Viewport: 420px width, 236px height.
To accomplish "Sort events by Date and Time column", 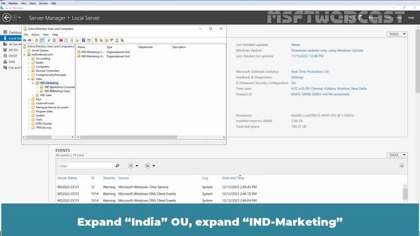I will [233, 178].
